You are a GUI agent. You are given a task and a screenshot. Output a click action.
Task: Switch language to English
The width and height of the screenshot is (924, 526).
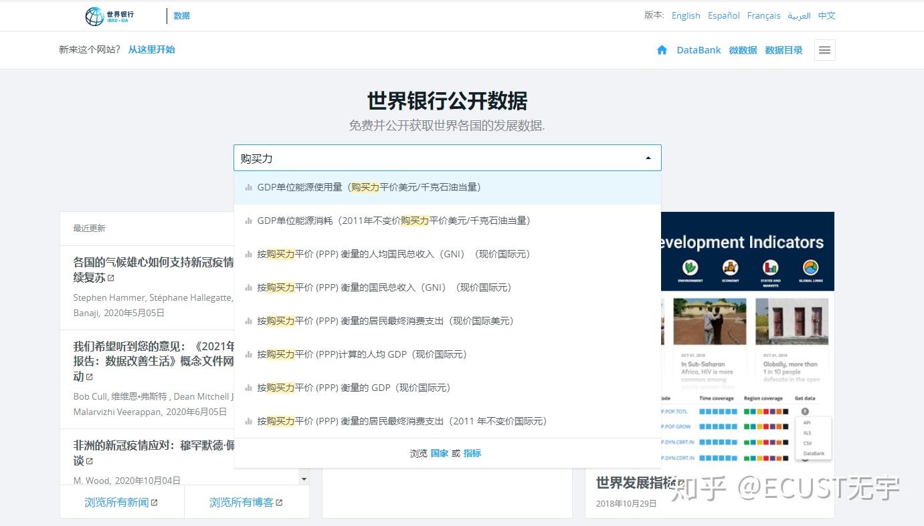point(686,15)
